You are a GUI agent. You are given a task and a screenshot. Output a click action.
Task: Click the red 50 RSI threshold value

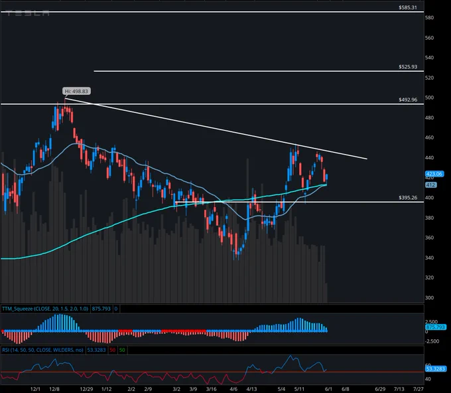[113, 350]
